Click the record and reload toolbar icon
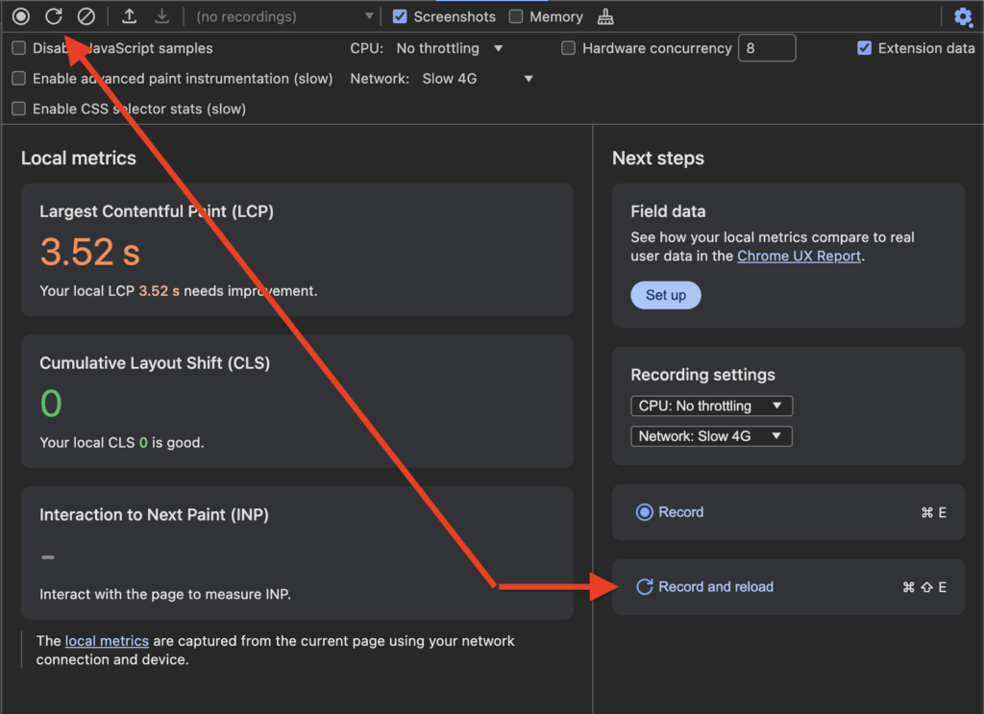Viewport: 984px width, 714px height. coord(55,16)
